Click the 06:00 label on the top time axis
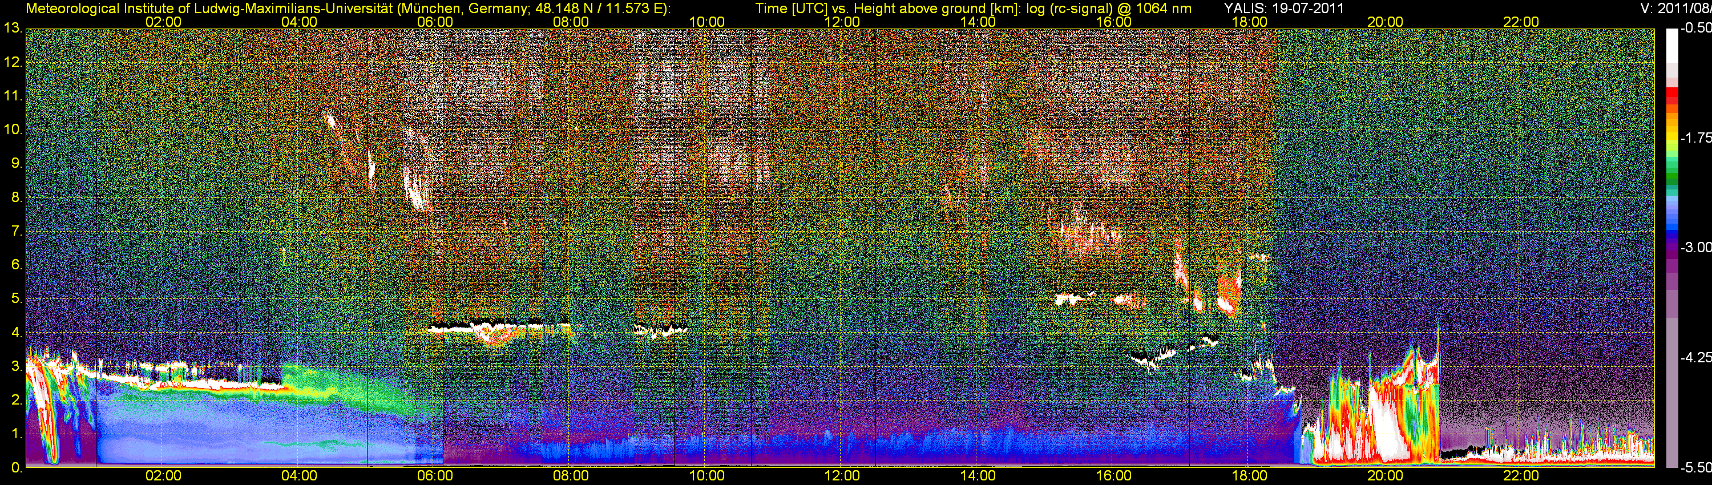This screenshot has width=1712, height=485. [435, 22]
